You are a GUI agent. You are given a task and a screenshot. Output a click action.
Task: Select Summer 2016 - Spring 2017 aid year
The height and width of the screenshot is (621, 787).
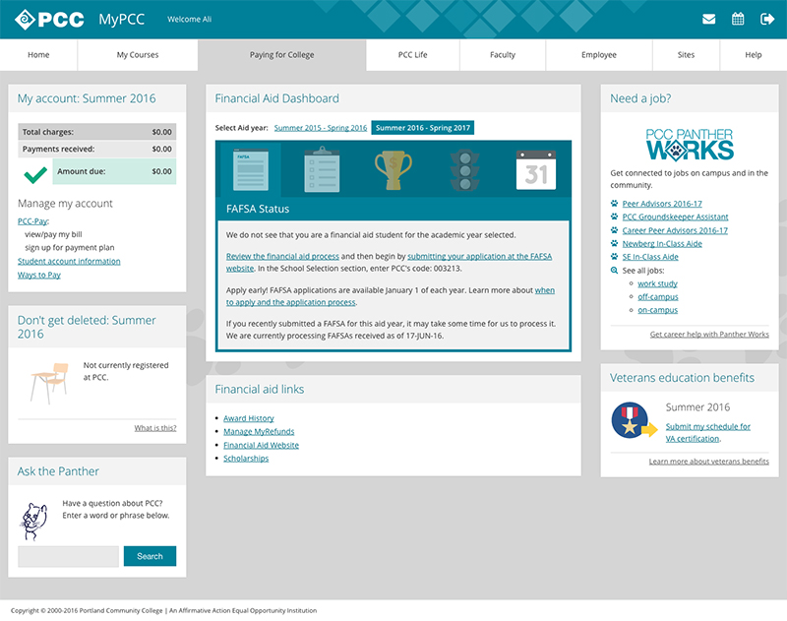coord(423,128)
